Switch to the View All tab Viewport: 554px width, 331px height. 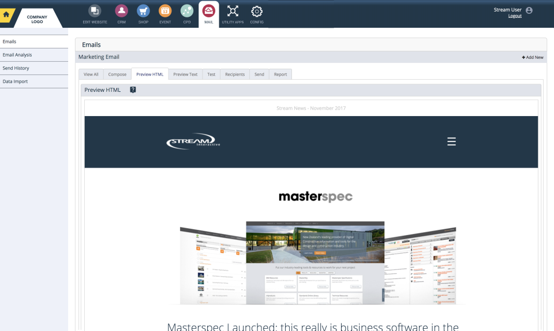(x=91, y=75)
